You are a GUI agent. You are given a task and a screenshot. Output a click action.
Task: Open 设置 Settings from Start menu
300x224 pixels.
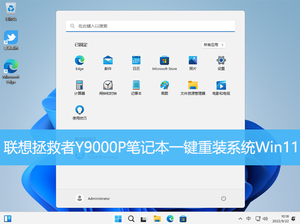[221, 60]
